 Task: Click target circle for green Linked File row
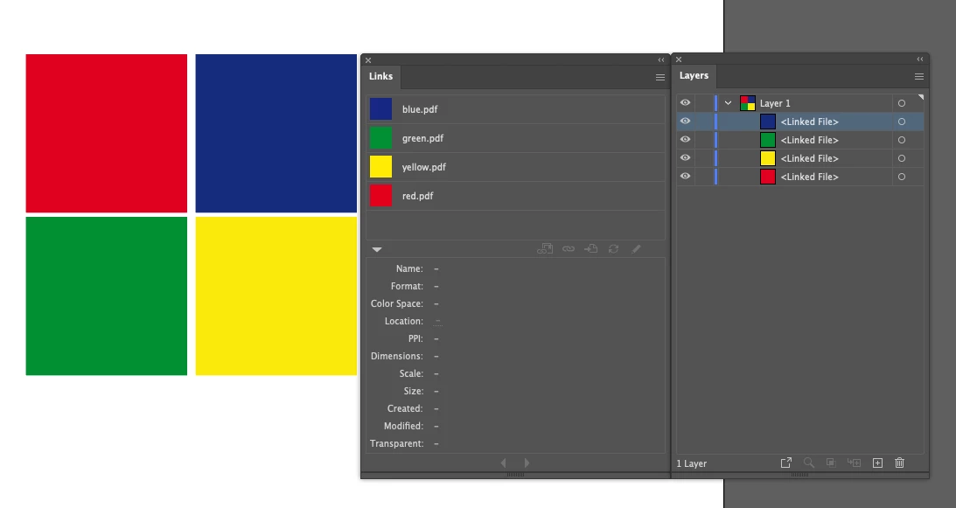[x=902, y=140]
